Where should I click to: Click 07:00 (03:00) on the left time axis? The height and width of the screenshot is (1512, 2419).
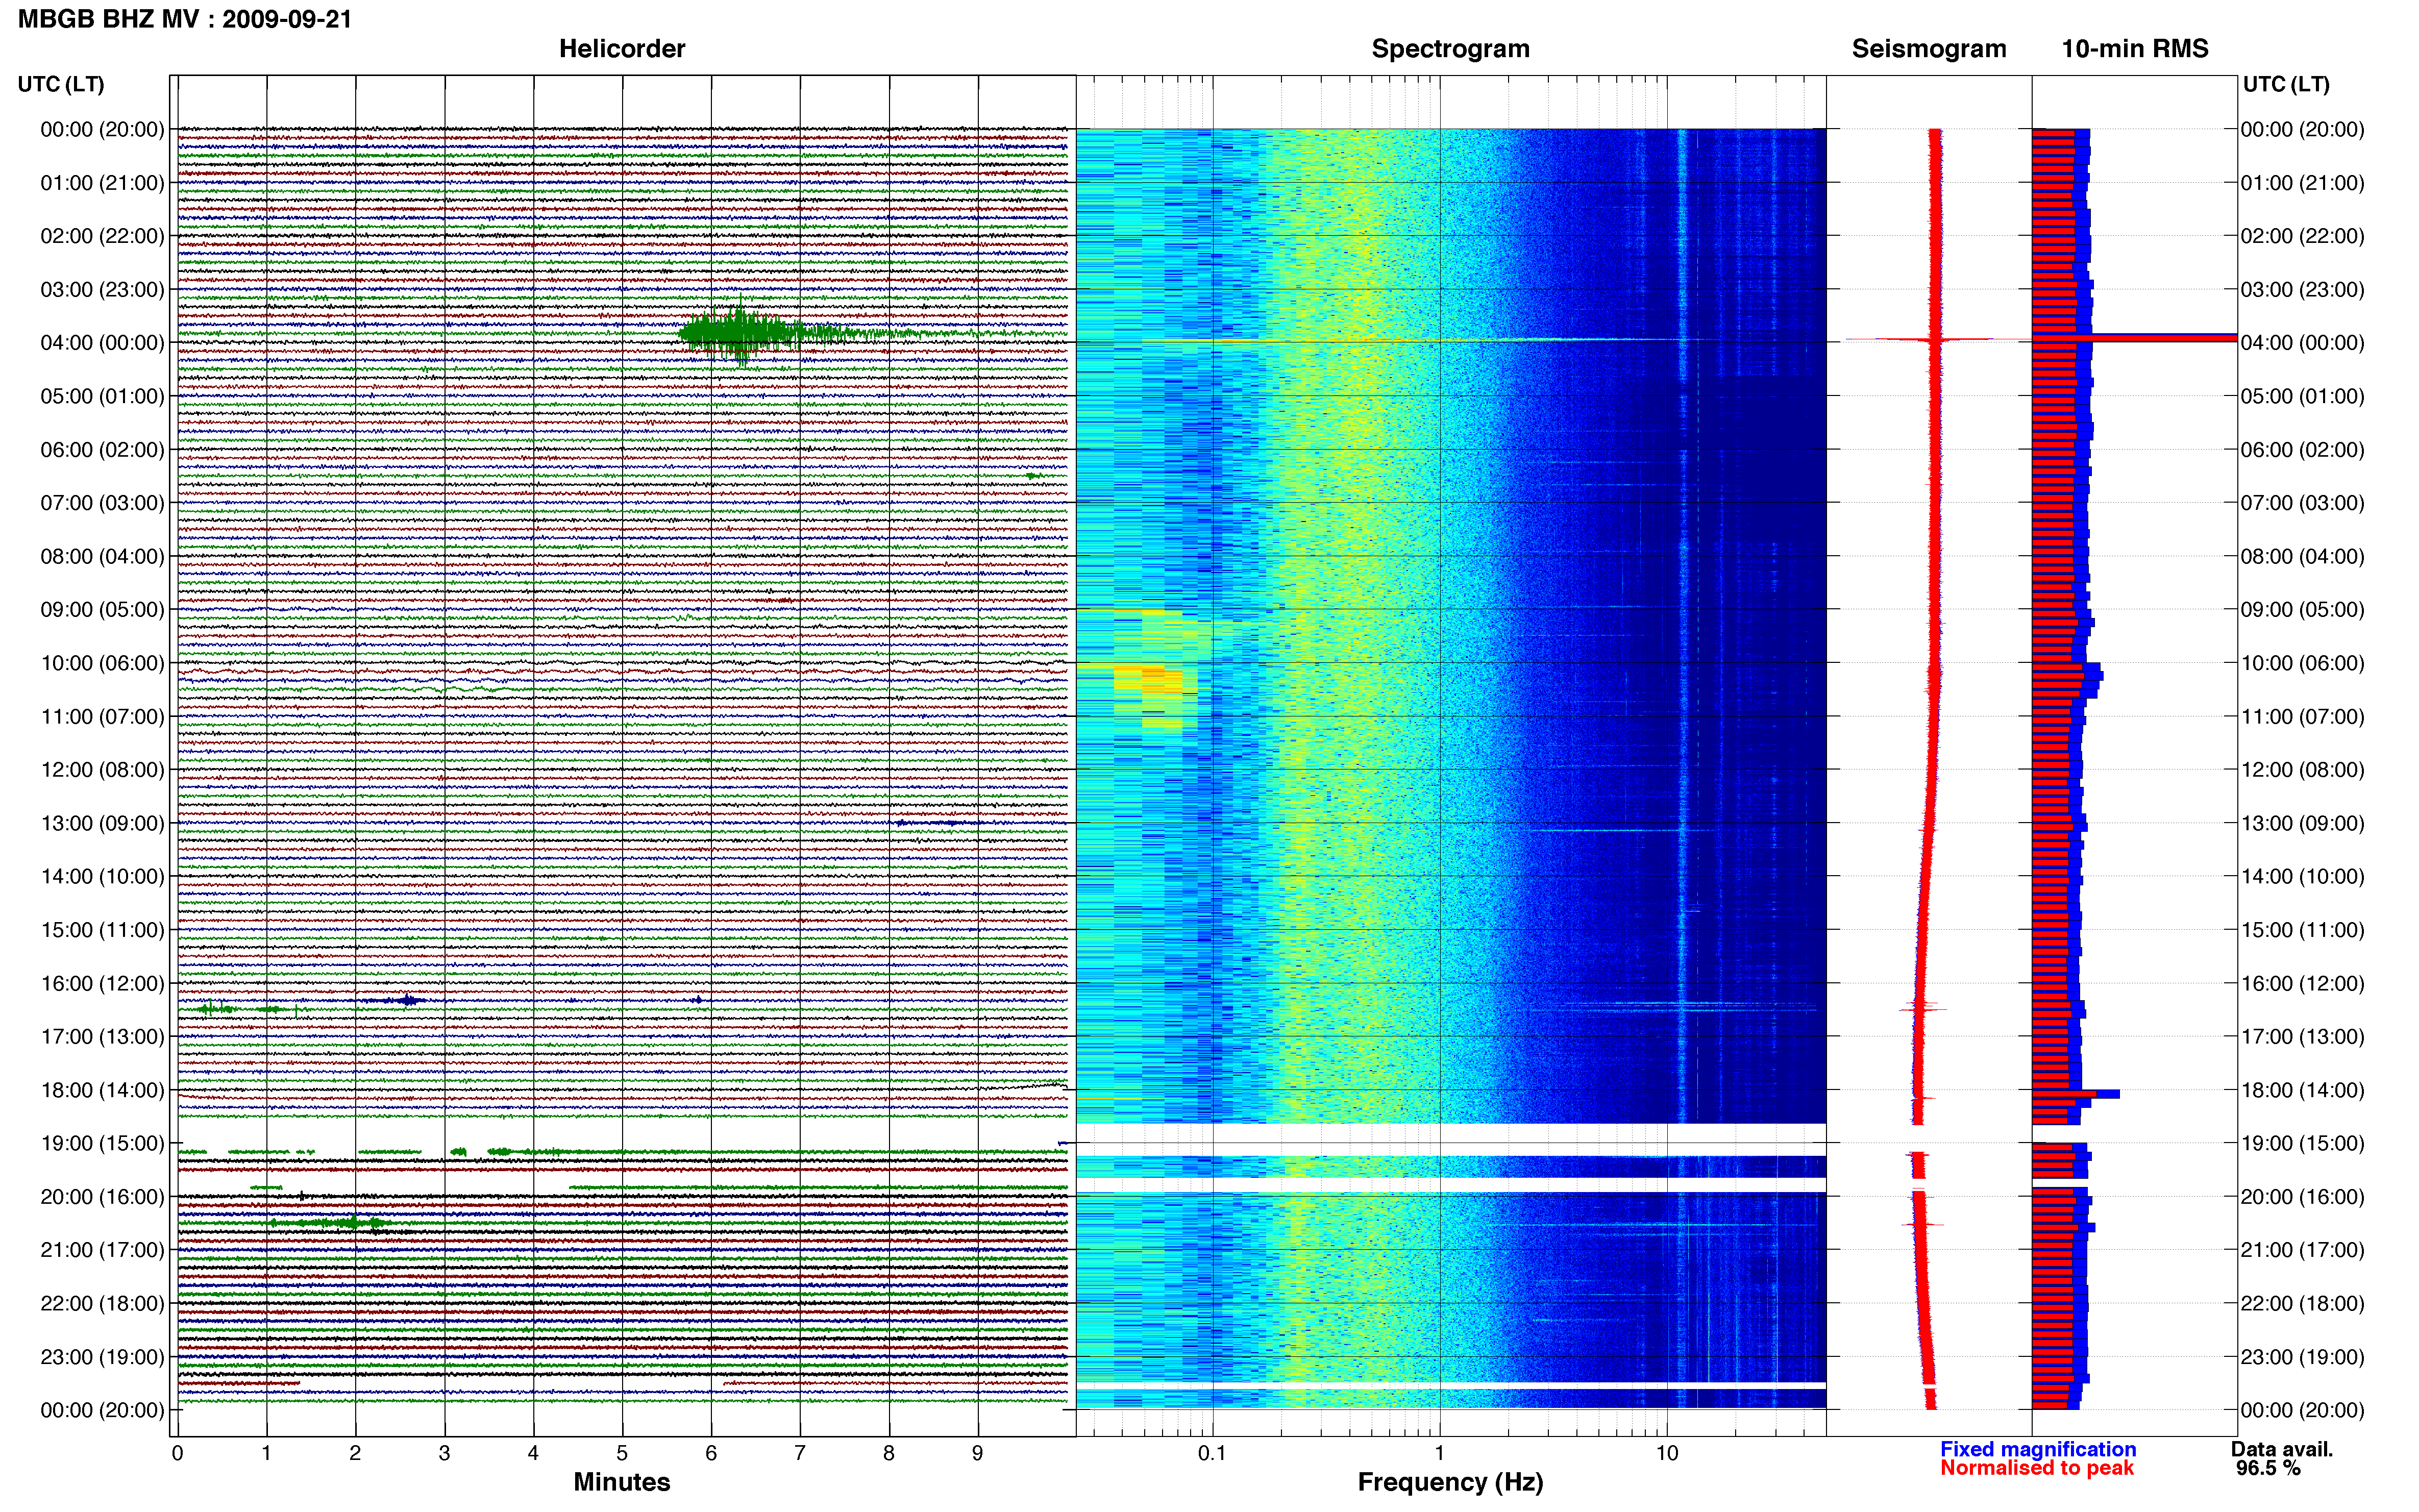(x=102, y=503)
